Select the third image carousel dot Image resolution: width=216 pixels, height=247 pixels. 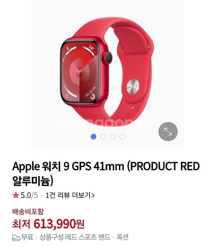click(113, 136)
